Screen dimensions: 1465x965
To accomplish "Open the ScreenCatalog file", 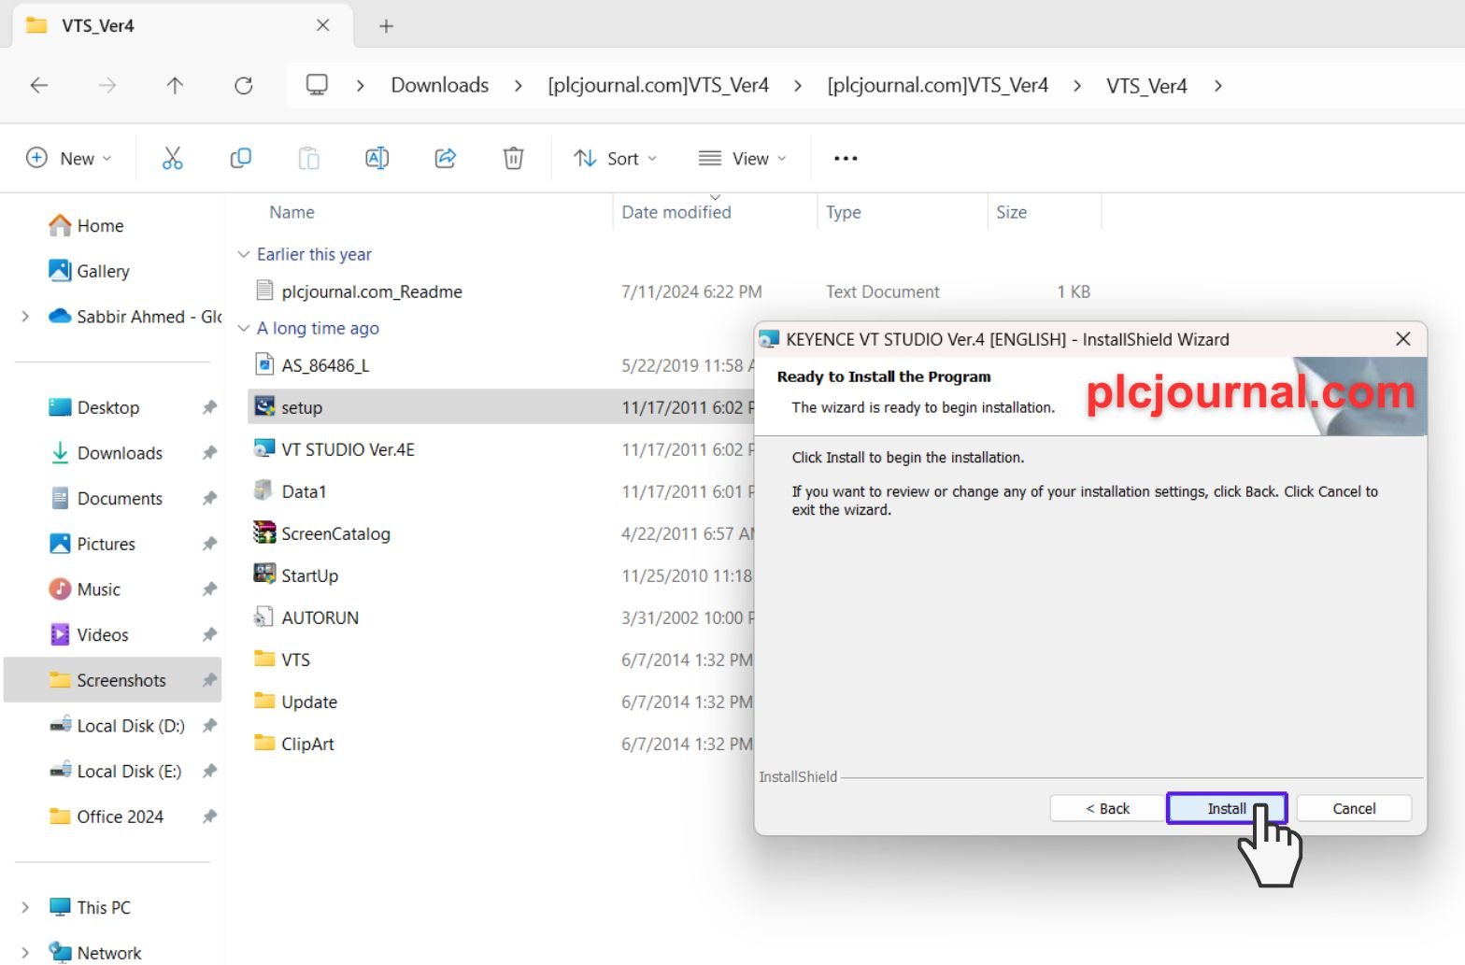I will click(335, 534).
